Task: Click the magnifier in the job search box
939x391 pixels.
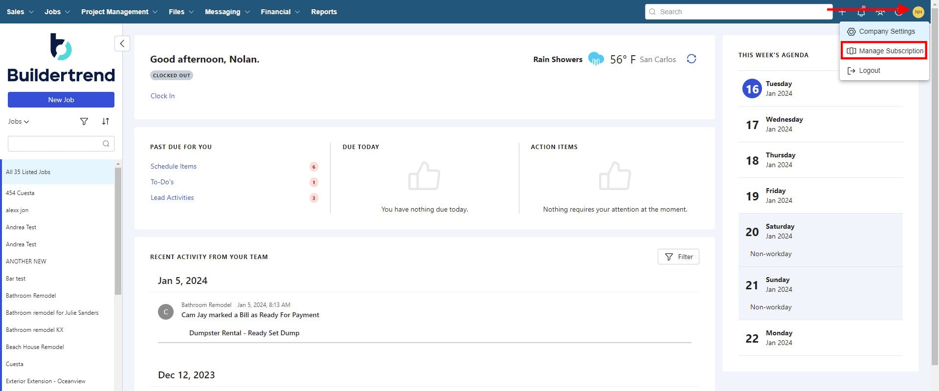Action: point(106,144)
